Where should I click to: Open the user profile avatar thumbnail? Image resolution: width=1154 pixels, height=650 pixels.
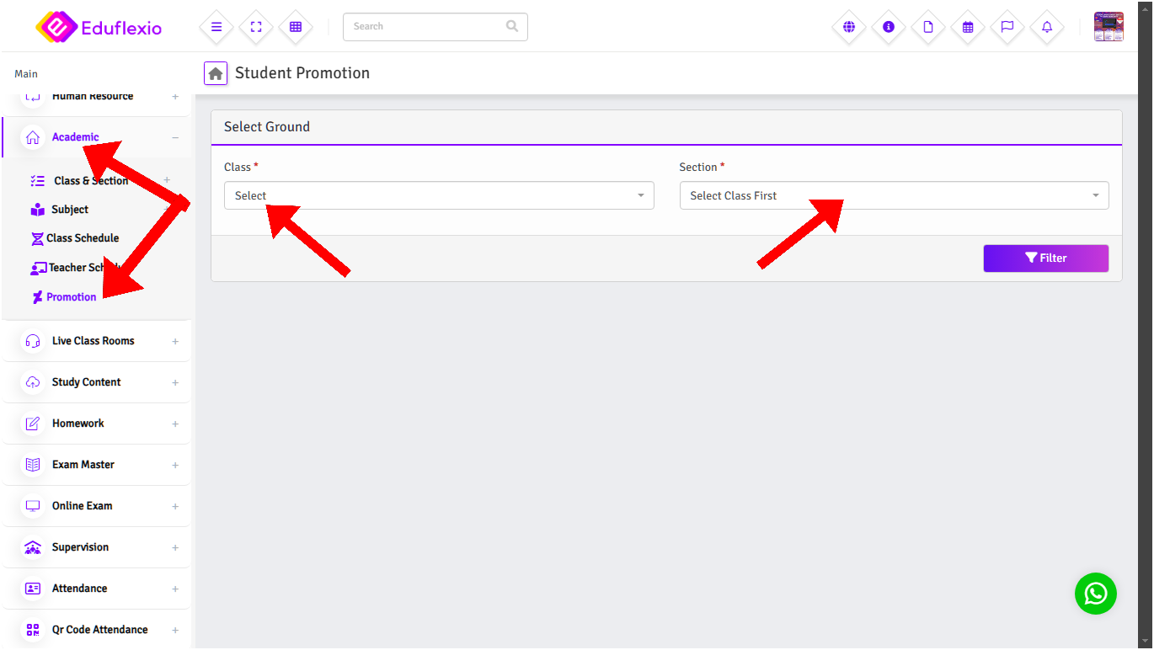tap(1108, 27)
